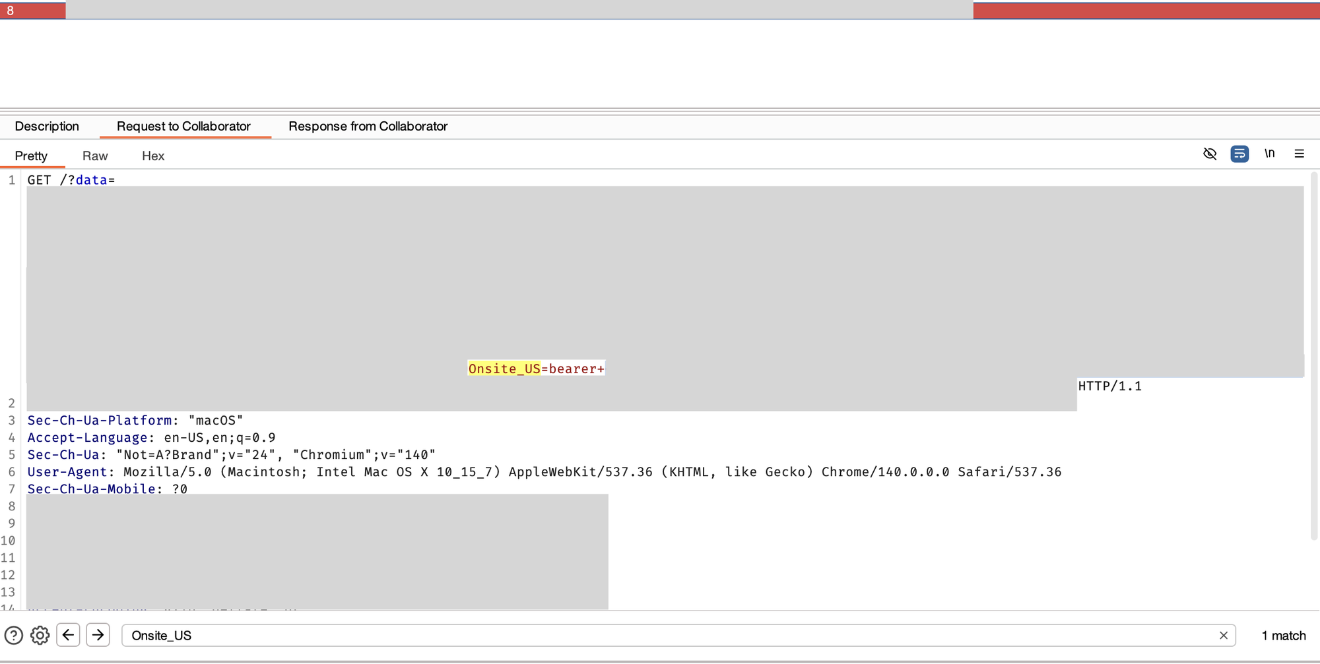Toggle the word wrap icon

[x=1239, y=154]
